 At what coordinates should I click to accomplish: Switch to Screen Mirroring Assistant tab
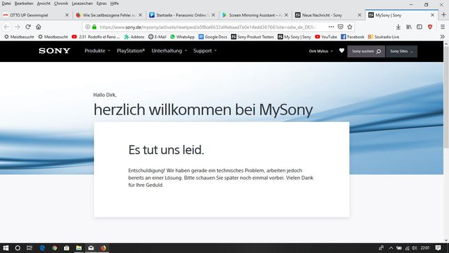click(255, 15)
